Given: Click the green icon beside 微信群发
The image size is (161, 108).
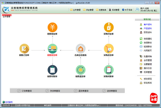Looking at the screenshot, I should [141, 43].
